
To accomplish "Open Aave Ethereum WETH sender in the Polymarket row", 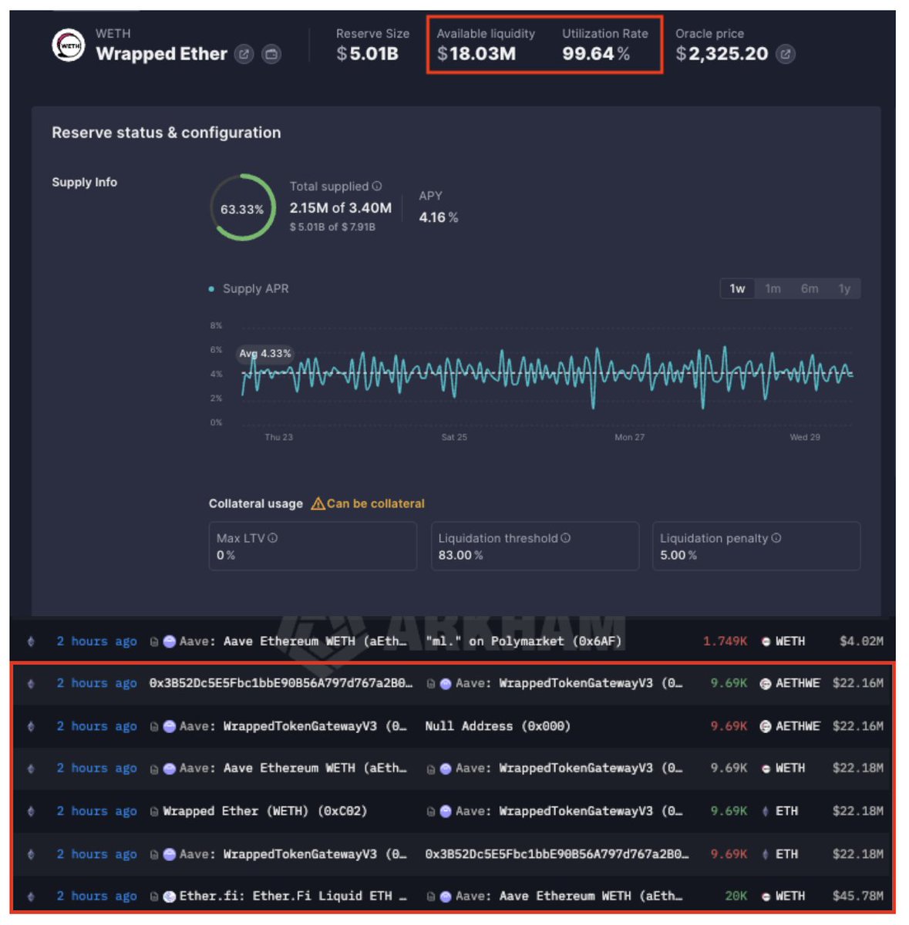I will tap(293, 641).
